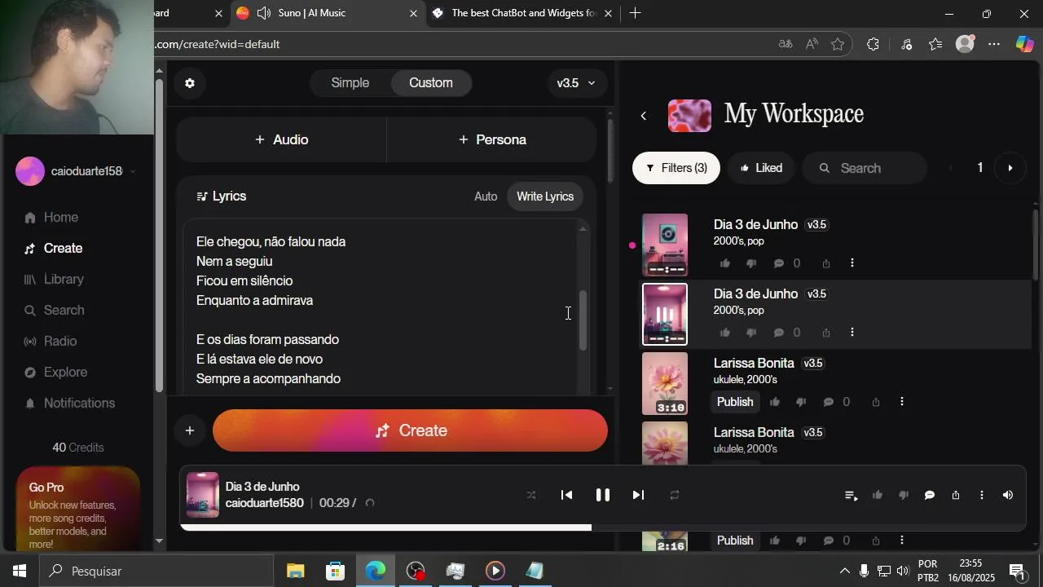
Task: Seek on the song progress bar
Action: coord(603,527)
